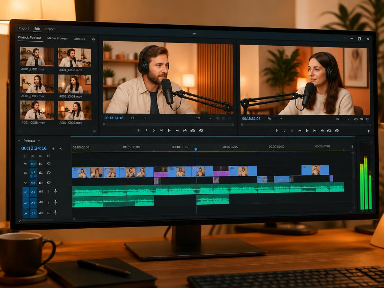Screen dimensions: 384x288
Task: Open Project panel options menu
Action: tap(93, 39)
